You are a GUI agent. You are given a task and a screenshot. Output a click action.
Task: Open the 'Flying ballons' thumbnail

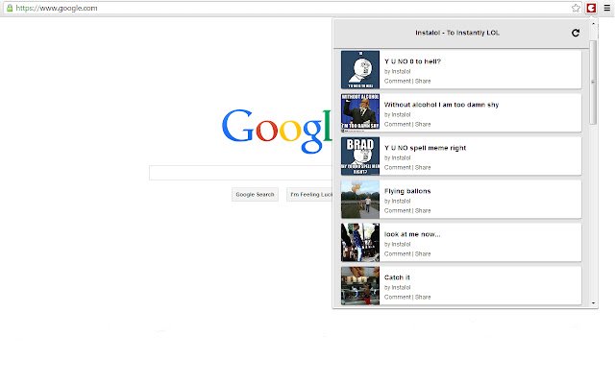point(360,199)
